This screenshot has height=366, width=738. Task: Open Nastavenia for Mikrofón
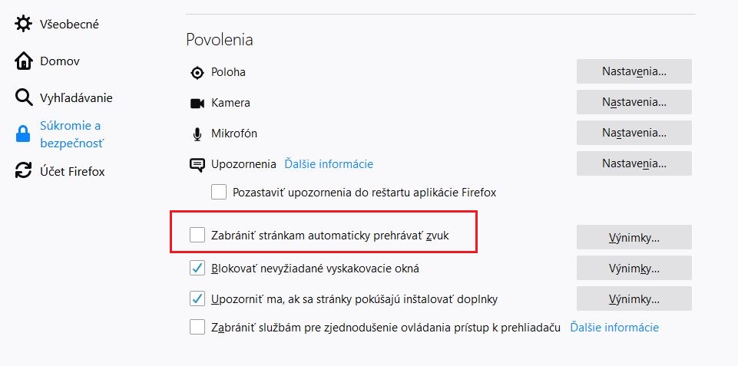tap(634, 133)
